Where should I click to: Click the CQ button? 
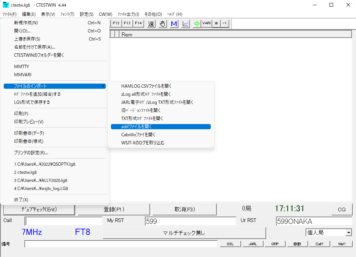tap(342, 210)
